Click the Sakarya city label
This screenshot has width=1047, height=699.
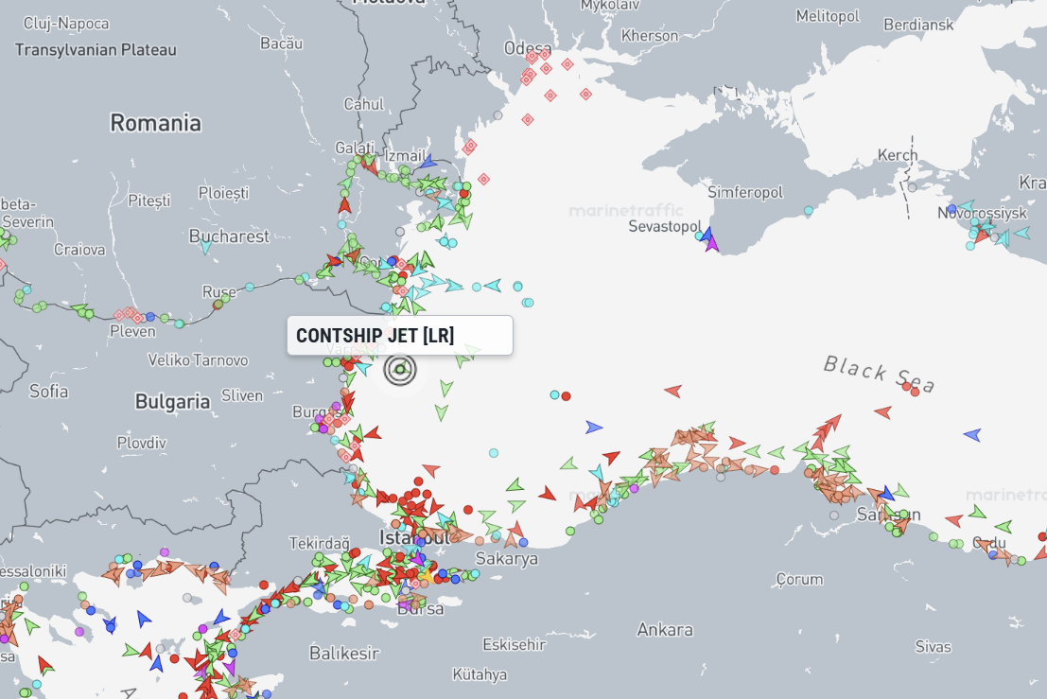507,559
